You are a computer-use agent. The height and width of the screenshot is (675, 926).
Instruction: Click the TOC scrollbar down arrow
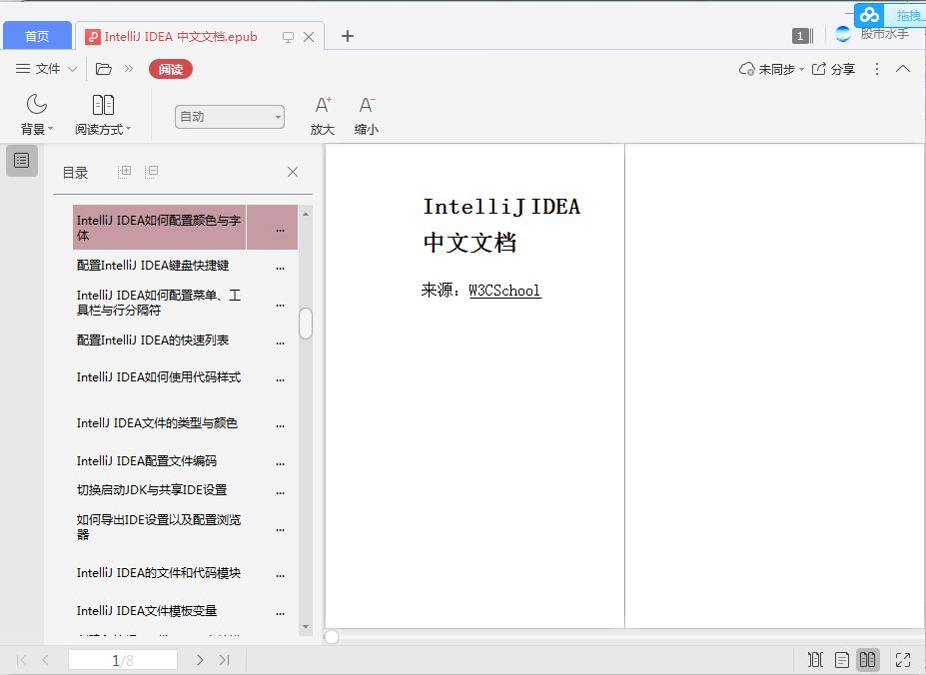pyautogui.click(x=306, y=627)
